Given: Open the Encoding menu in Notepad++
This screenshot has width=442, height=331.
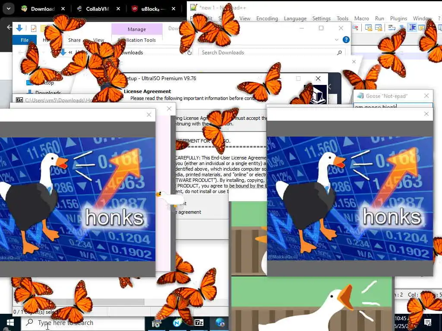Looking at the screenshot, I should [267, 18].
